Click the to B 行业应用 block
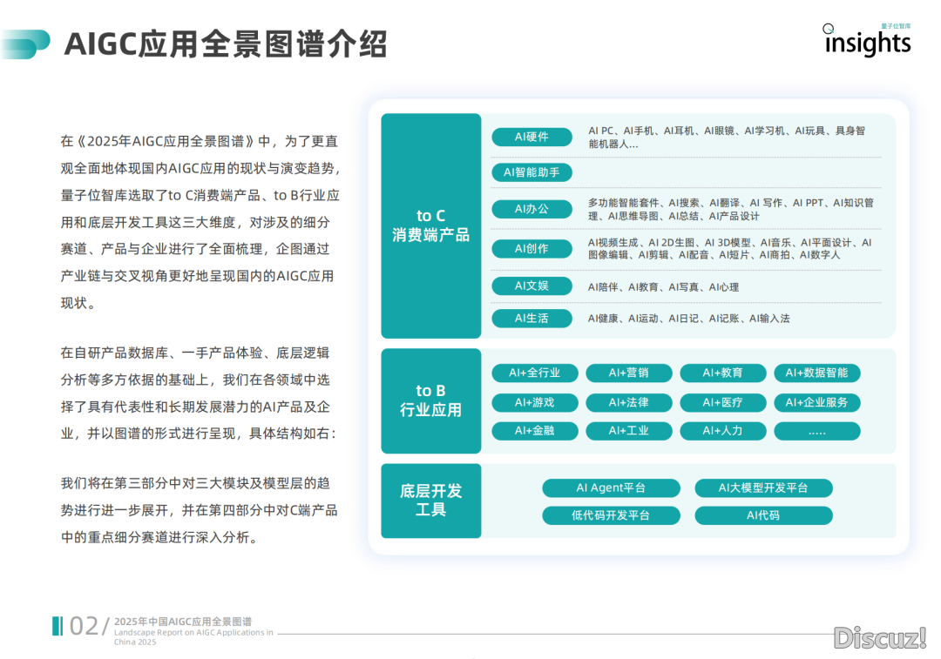The width and height of the screenshot is (941, 659). [x=430, y=400]
